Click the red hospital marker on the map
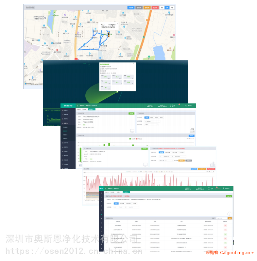 [x=57, y=50]
